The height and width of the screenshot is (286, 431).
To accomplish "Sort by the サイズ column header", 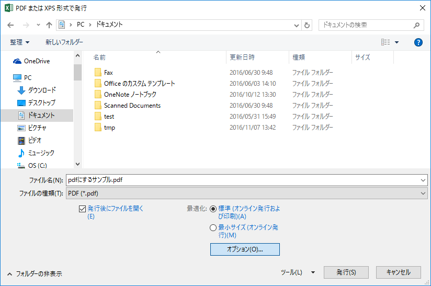I will pos(362,57).
